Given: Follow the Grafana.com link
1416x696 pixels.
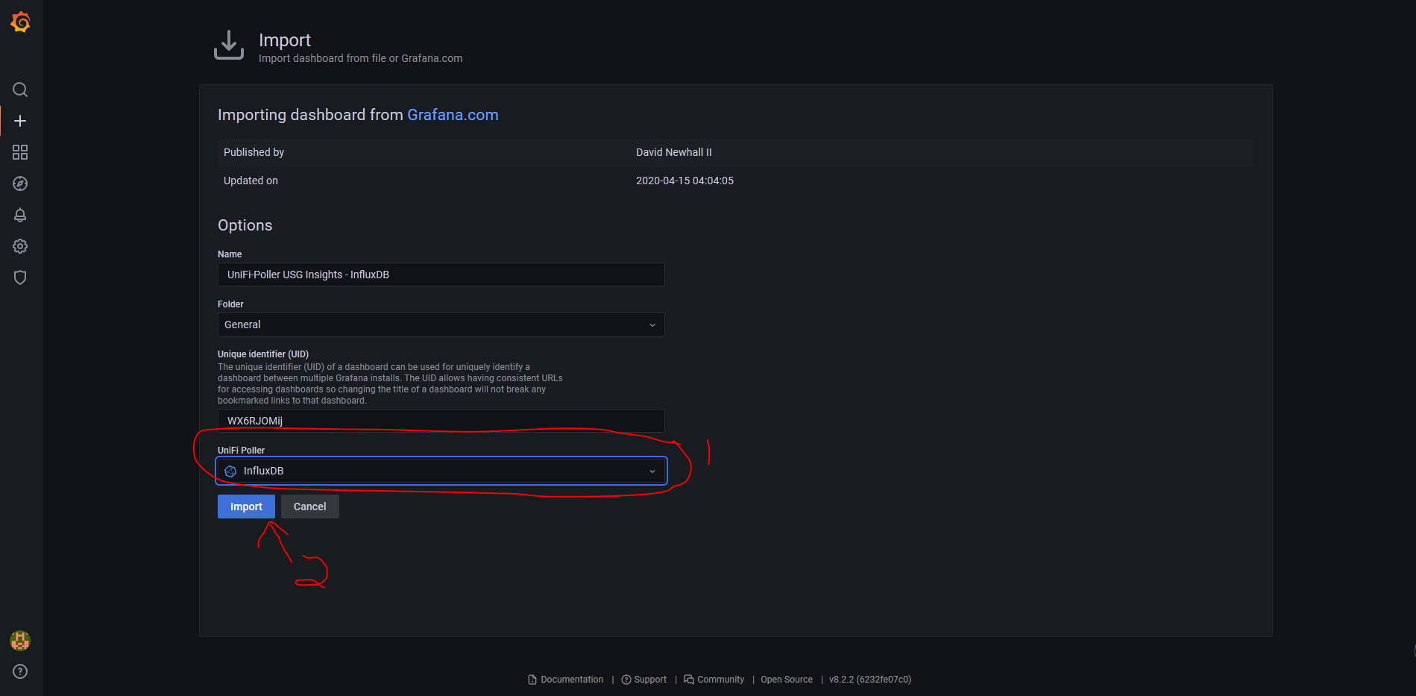Looking at the screenshot, I should (x=453, y=115).
